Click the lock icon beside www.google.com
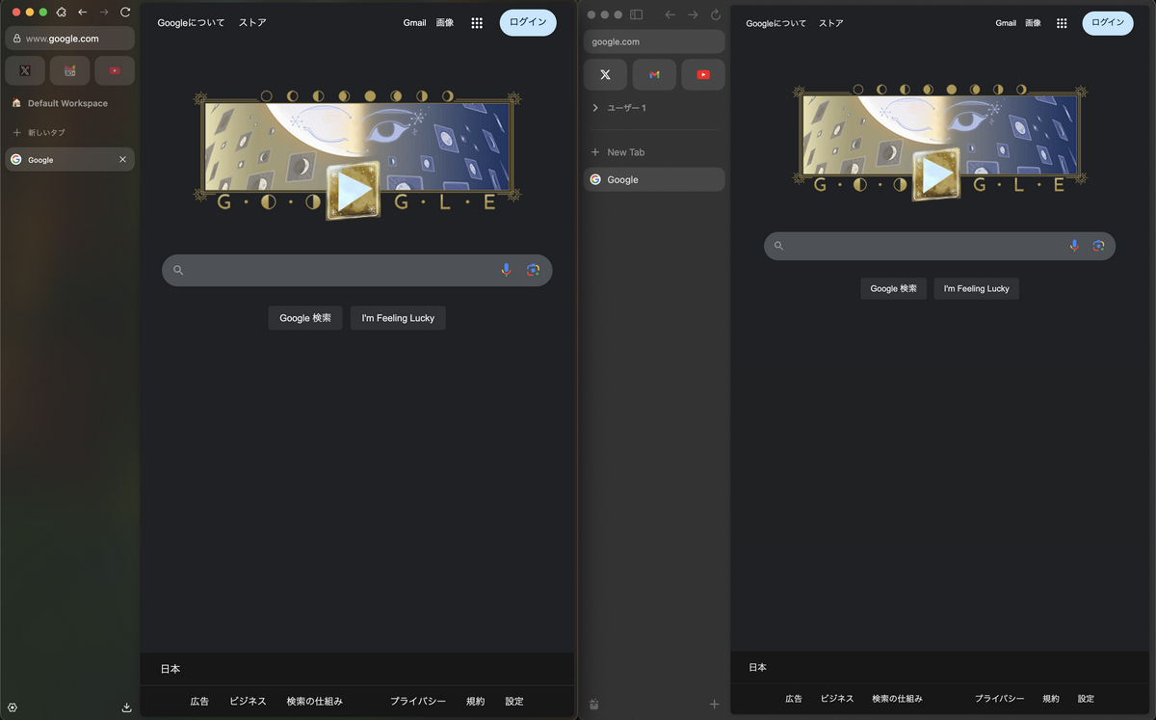This screenshot has height=720, width=1156. click(16, 39)
